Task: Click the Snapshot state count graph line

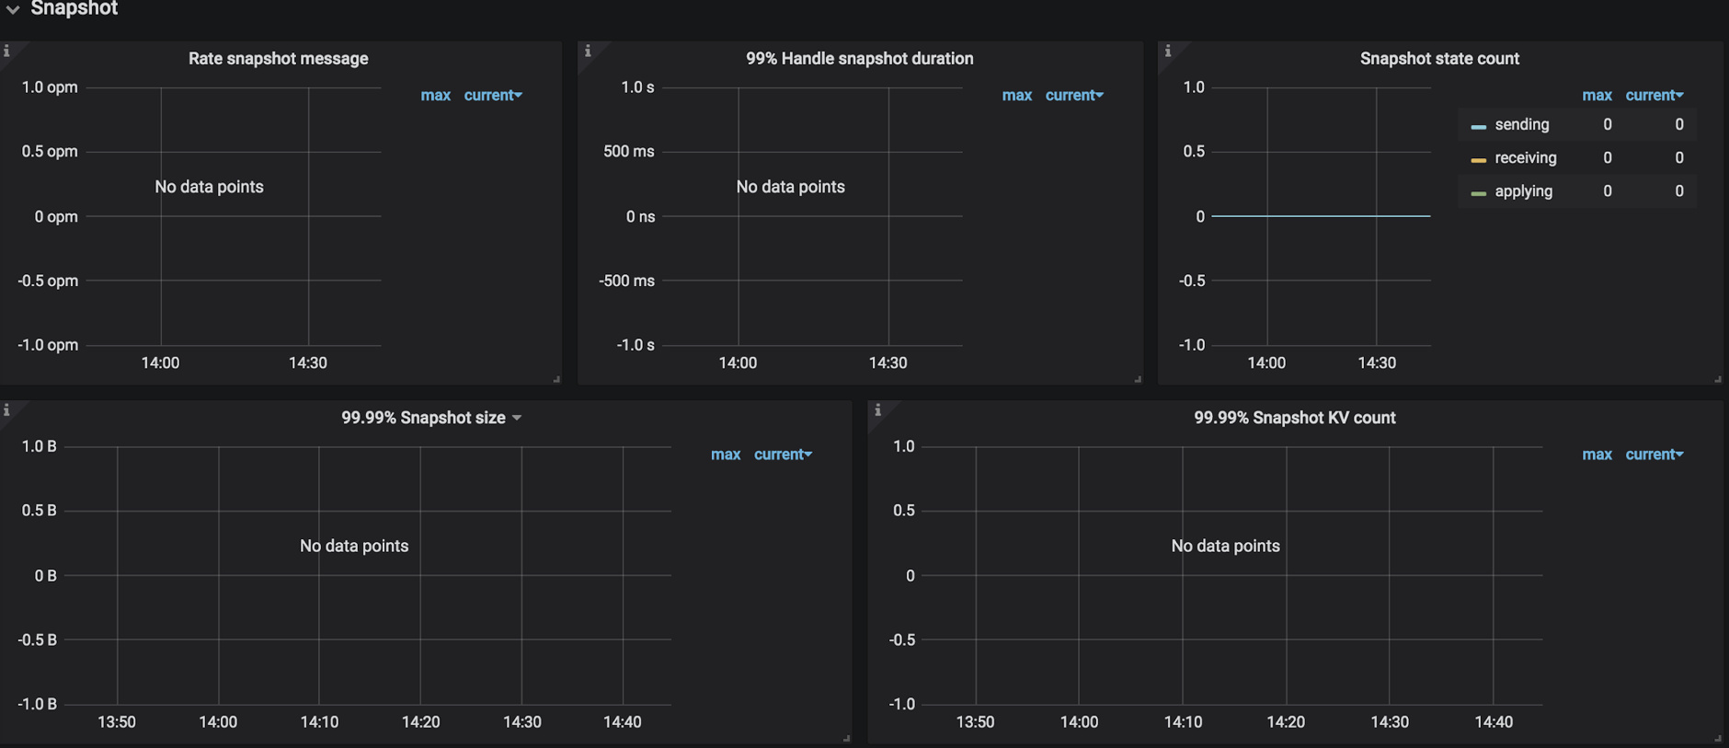Action: point(1321,216)
